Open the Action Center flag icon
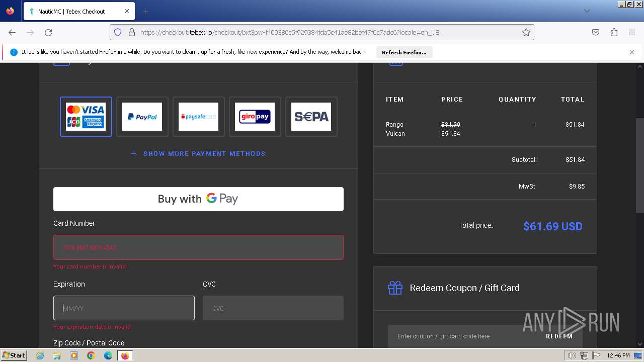This screenshot has height=362, width=644. click(596, 355)
